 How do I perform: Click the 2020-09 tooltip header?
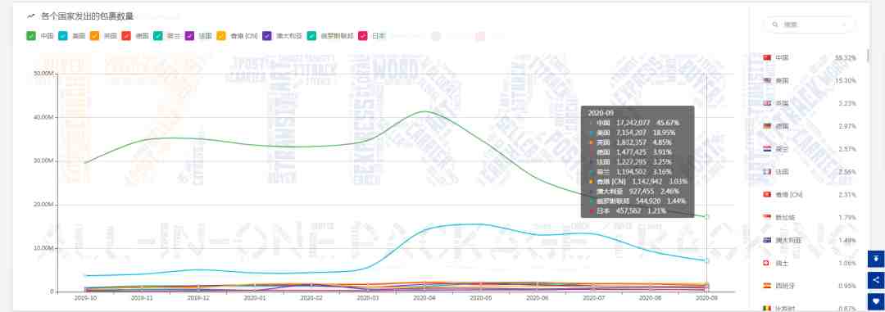point(600,113)
